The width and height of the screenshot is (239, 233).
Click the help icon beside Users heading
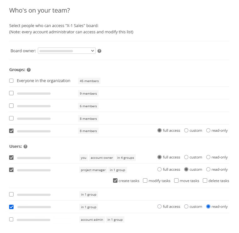[x=26, y=147]
